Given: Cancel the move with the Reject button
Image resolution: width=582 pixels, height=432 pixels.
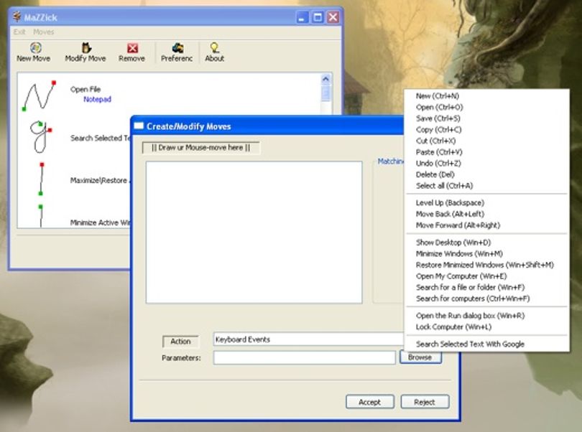Looking at the screenshot, I should click(x=425, y=402).
